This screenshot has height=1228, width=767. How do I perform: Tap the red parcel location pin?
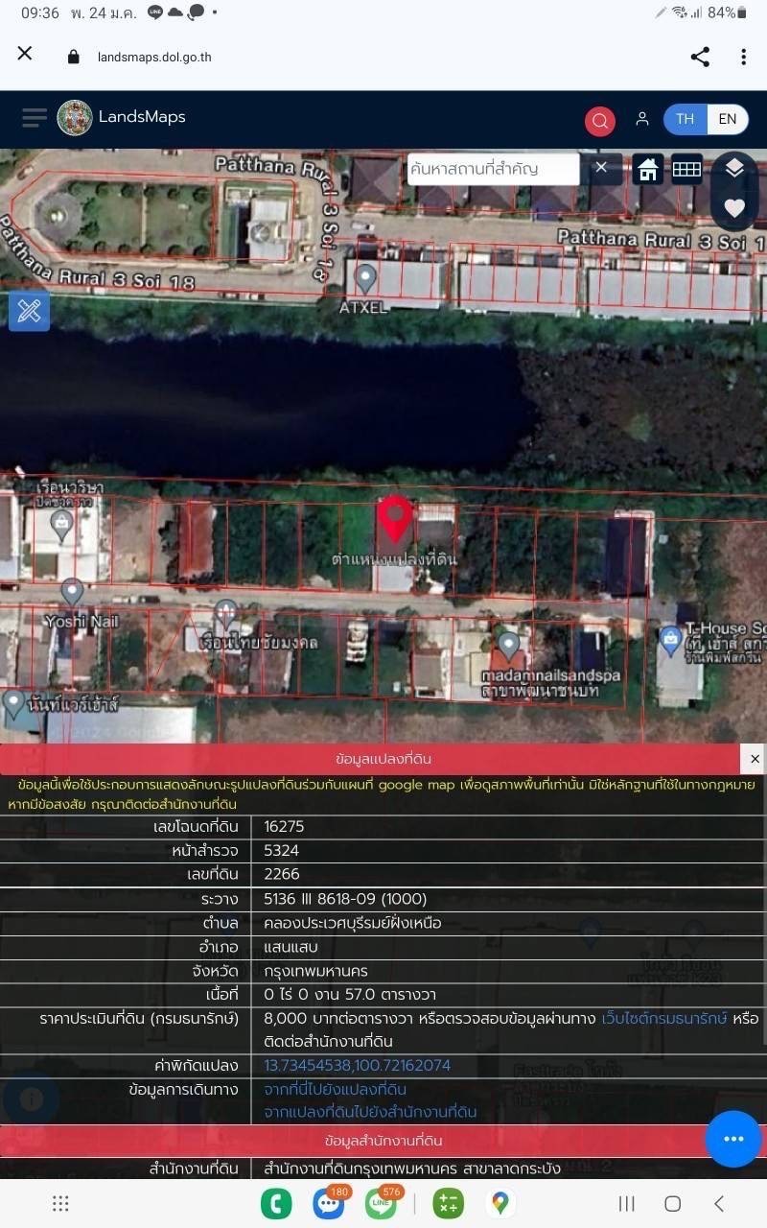[394, 518]
